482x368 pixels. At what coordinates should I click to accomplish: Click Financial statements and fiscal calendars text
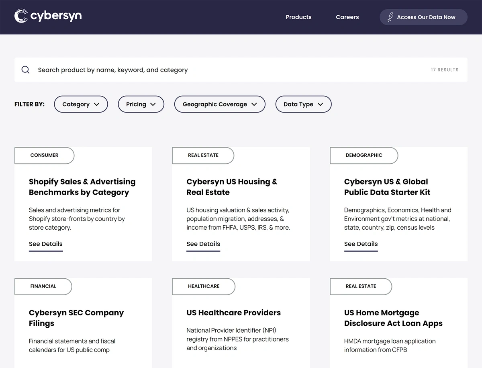click(72, 345)
